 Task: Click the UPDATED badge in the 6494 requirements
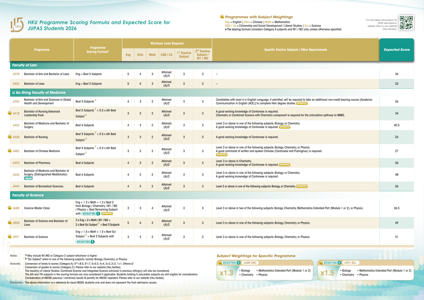[285, 165]
